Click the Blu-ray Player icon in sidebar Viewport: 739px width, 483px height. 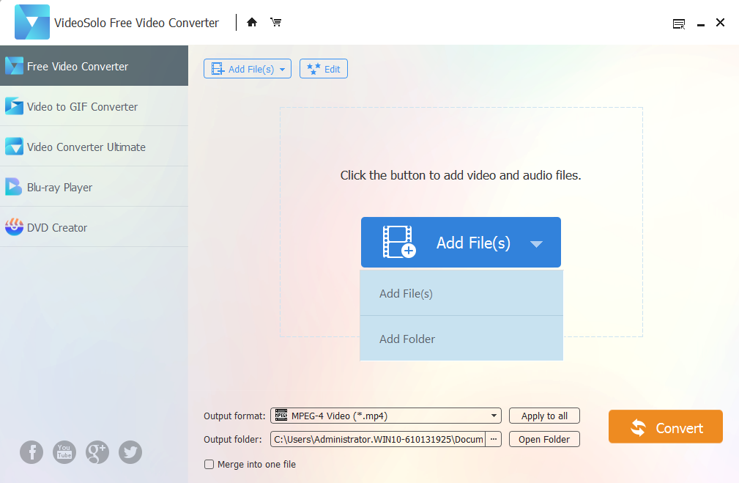(14, 187)
